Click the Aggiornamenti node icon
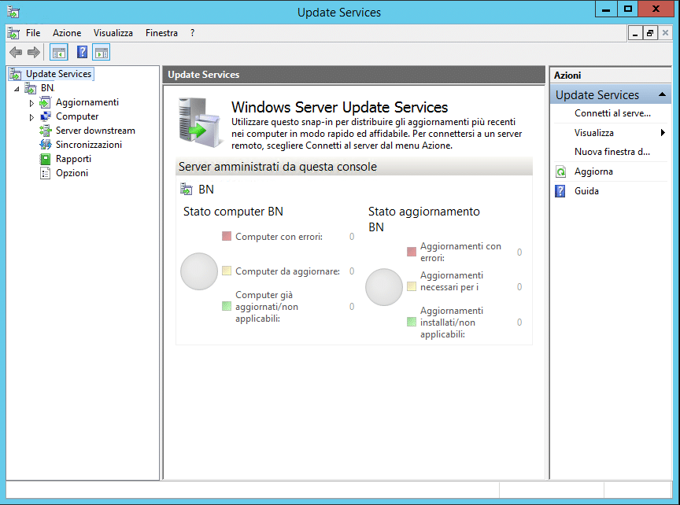The image size is (680, 505). [x=45, y=102]
